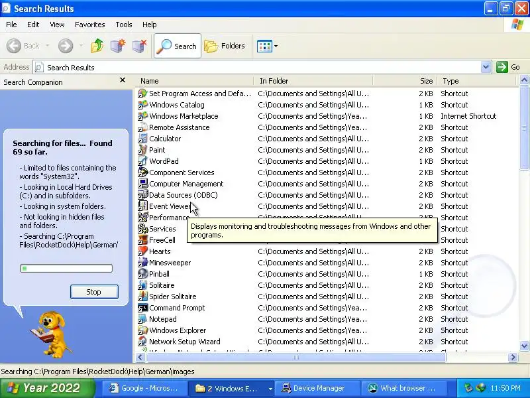
Task: Select the Spider Solitaire icon
Action: pyautogui.click(x=142, y=297)
